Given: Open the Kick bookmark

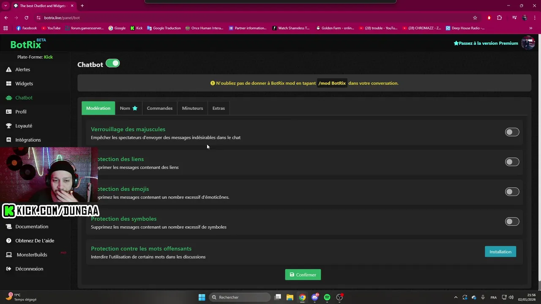Looking at the screenshot, I should [x=137, y=28].
